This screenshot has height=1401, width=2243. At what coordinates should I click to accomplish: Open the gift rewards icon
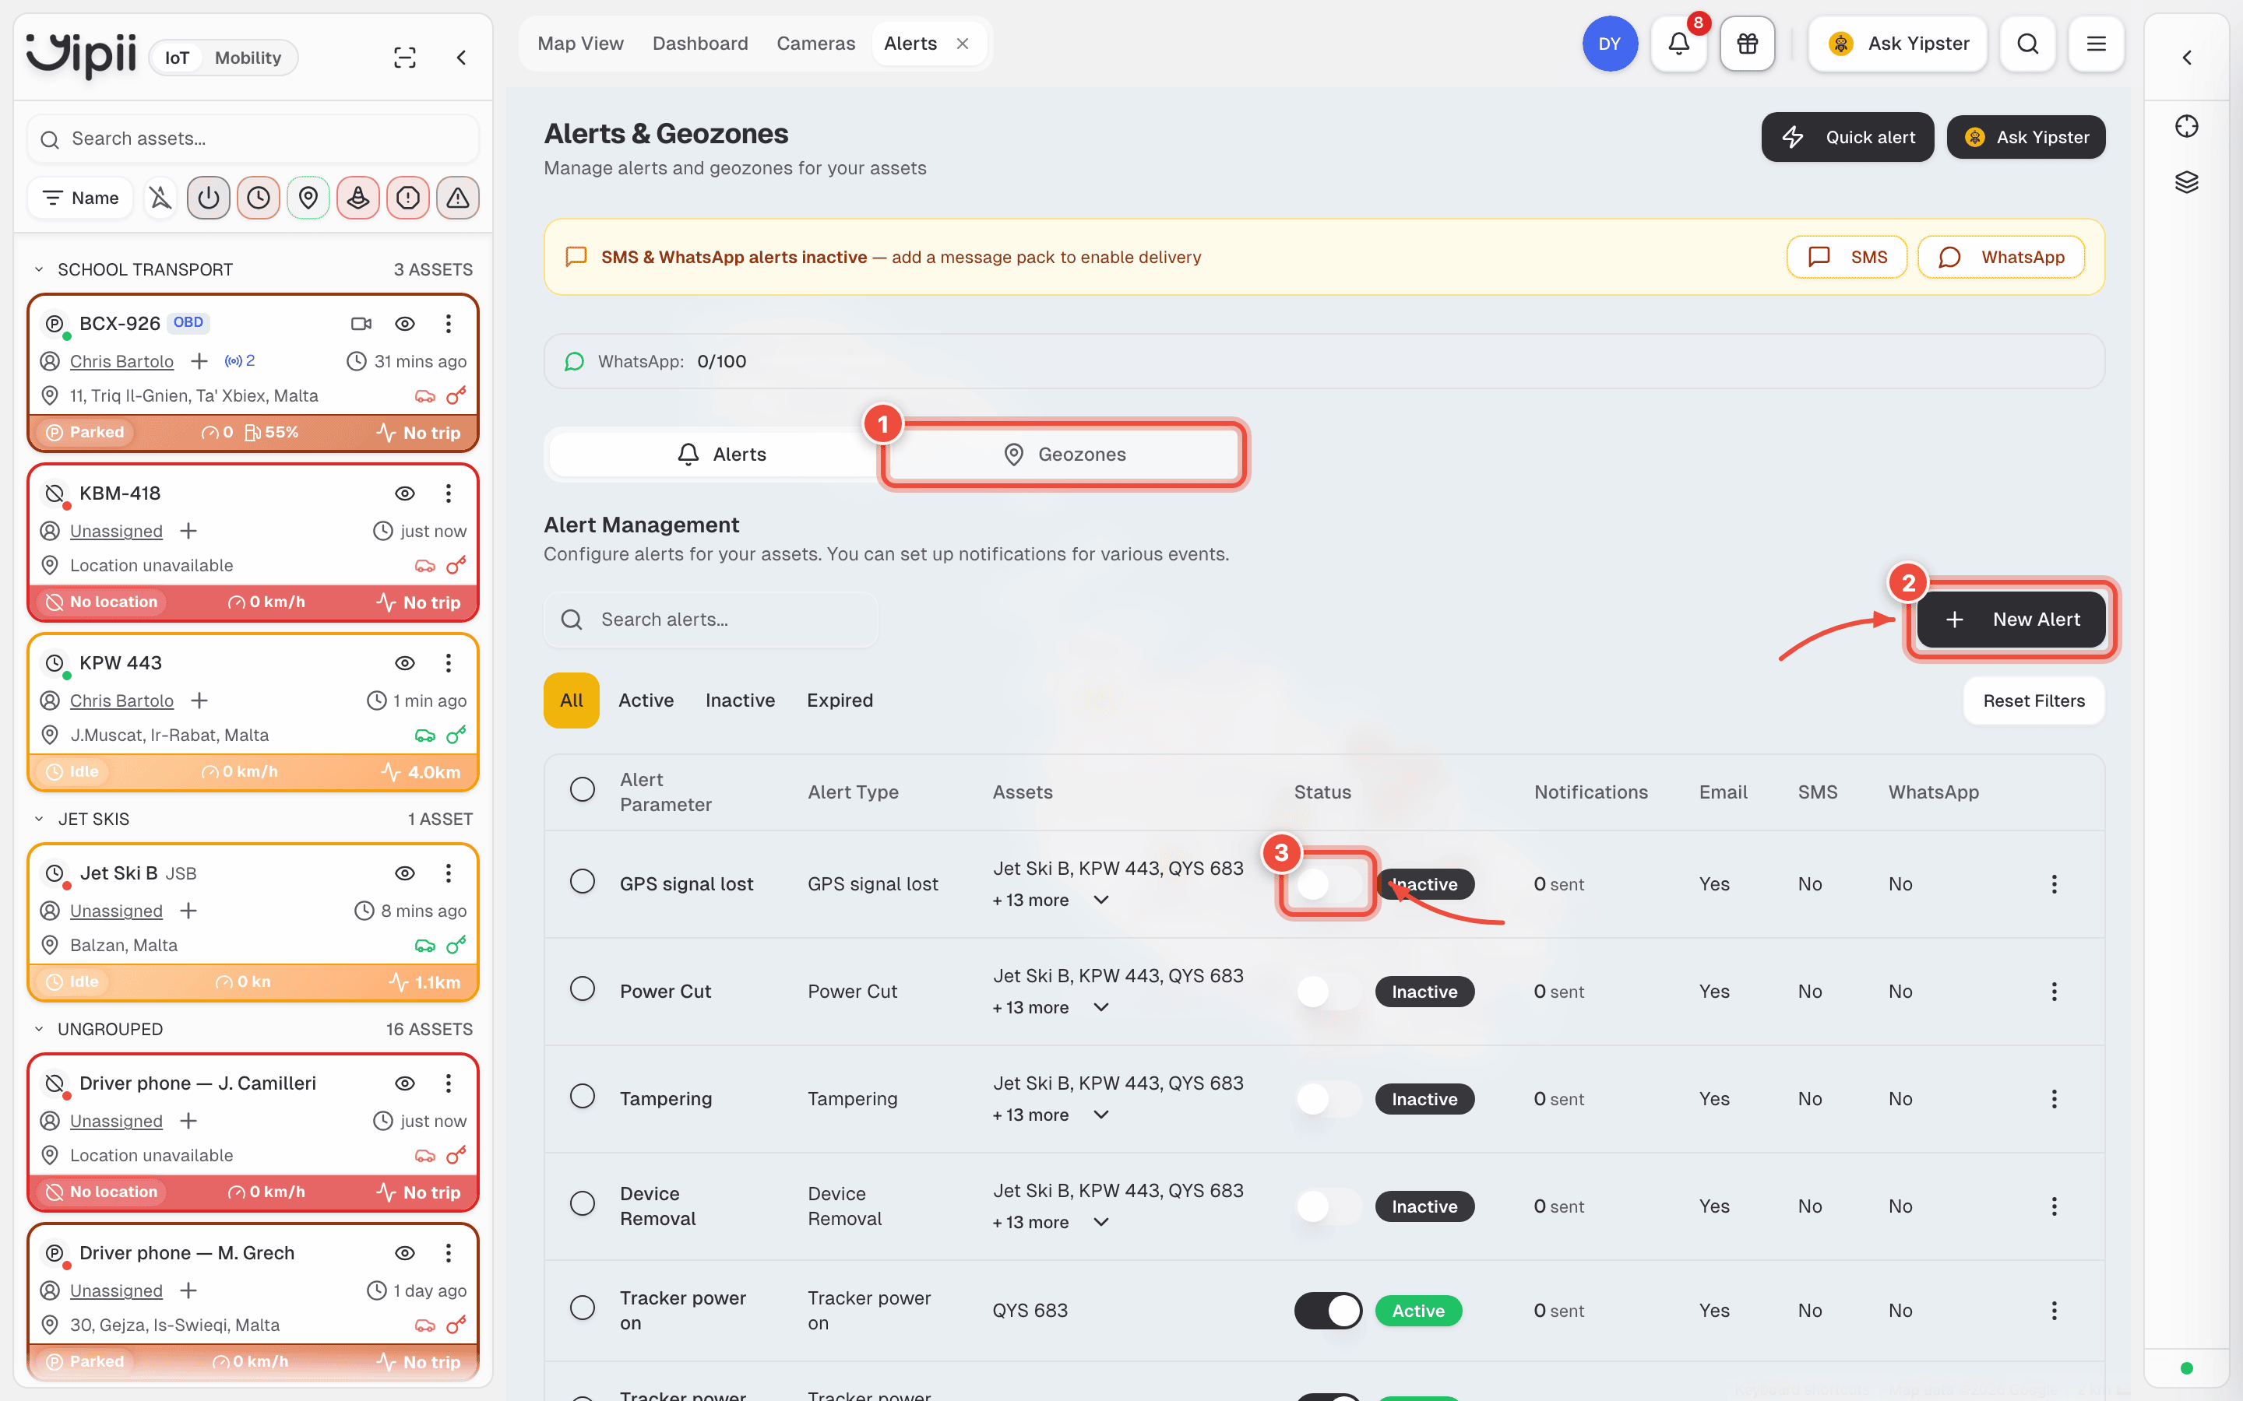[1747, 44]
